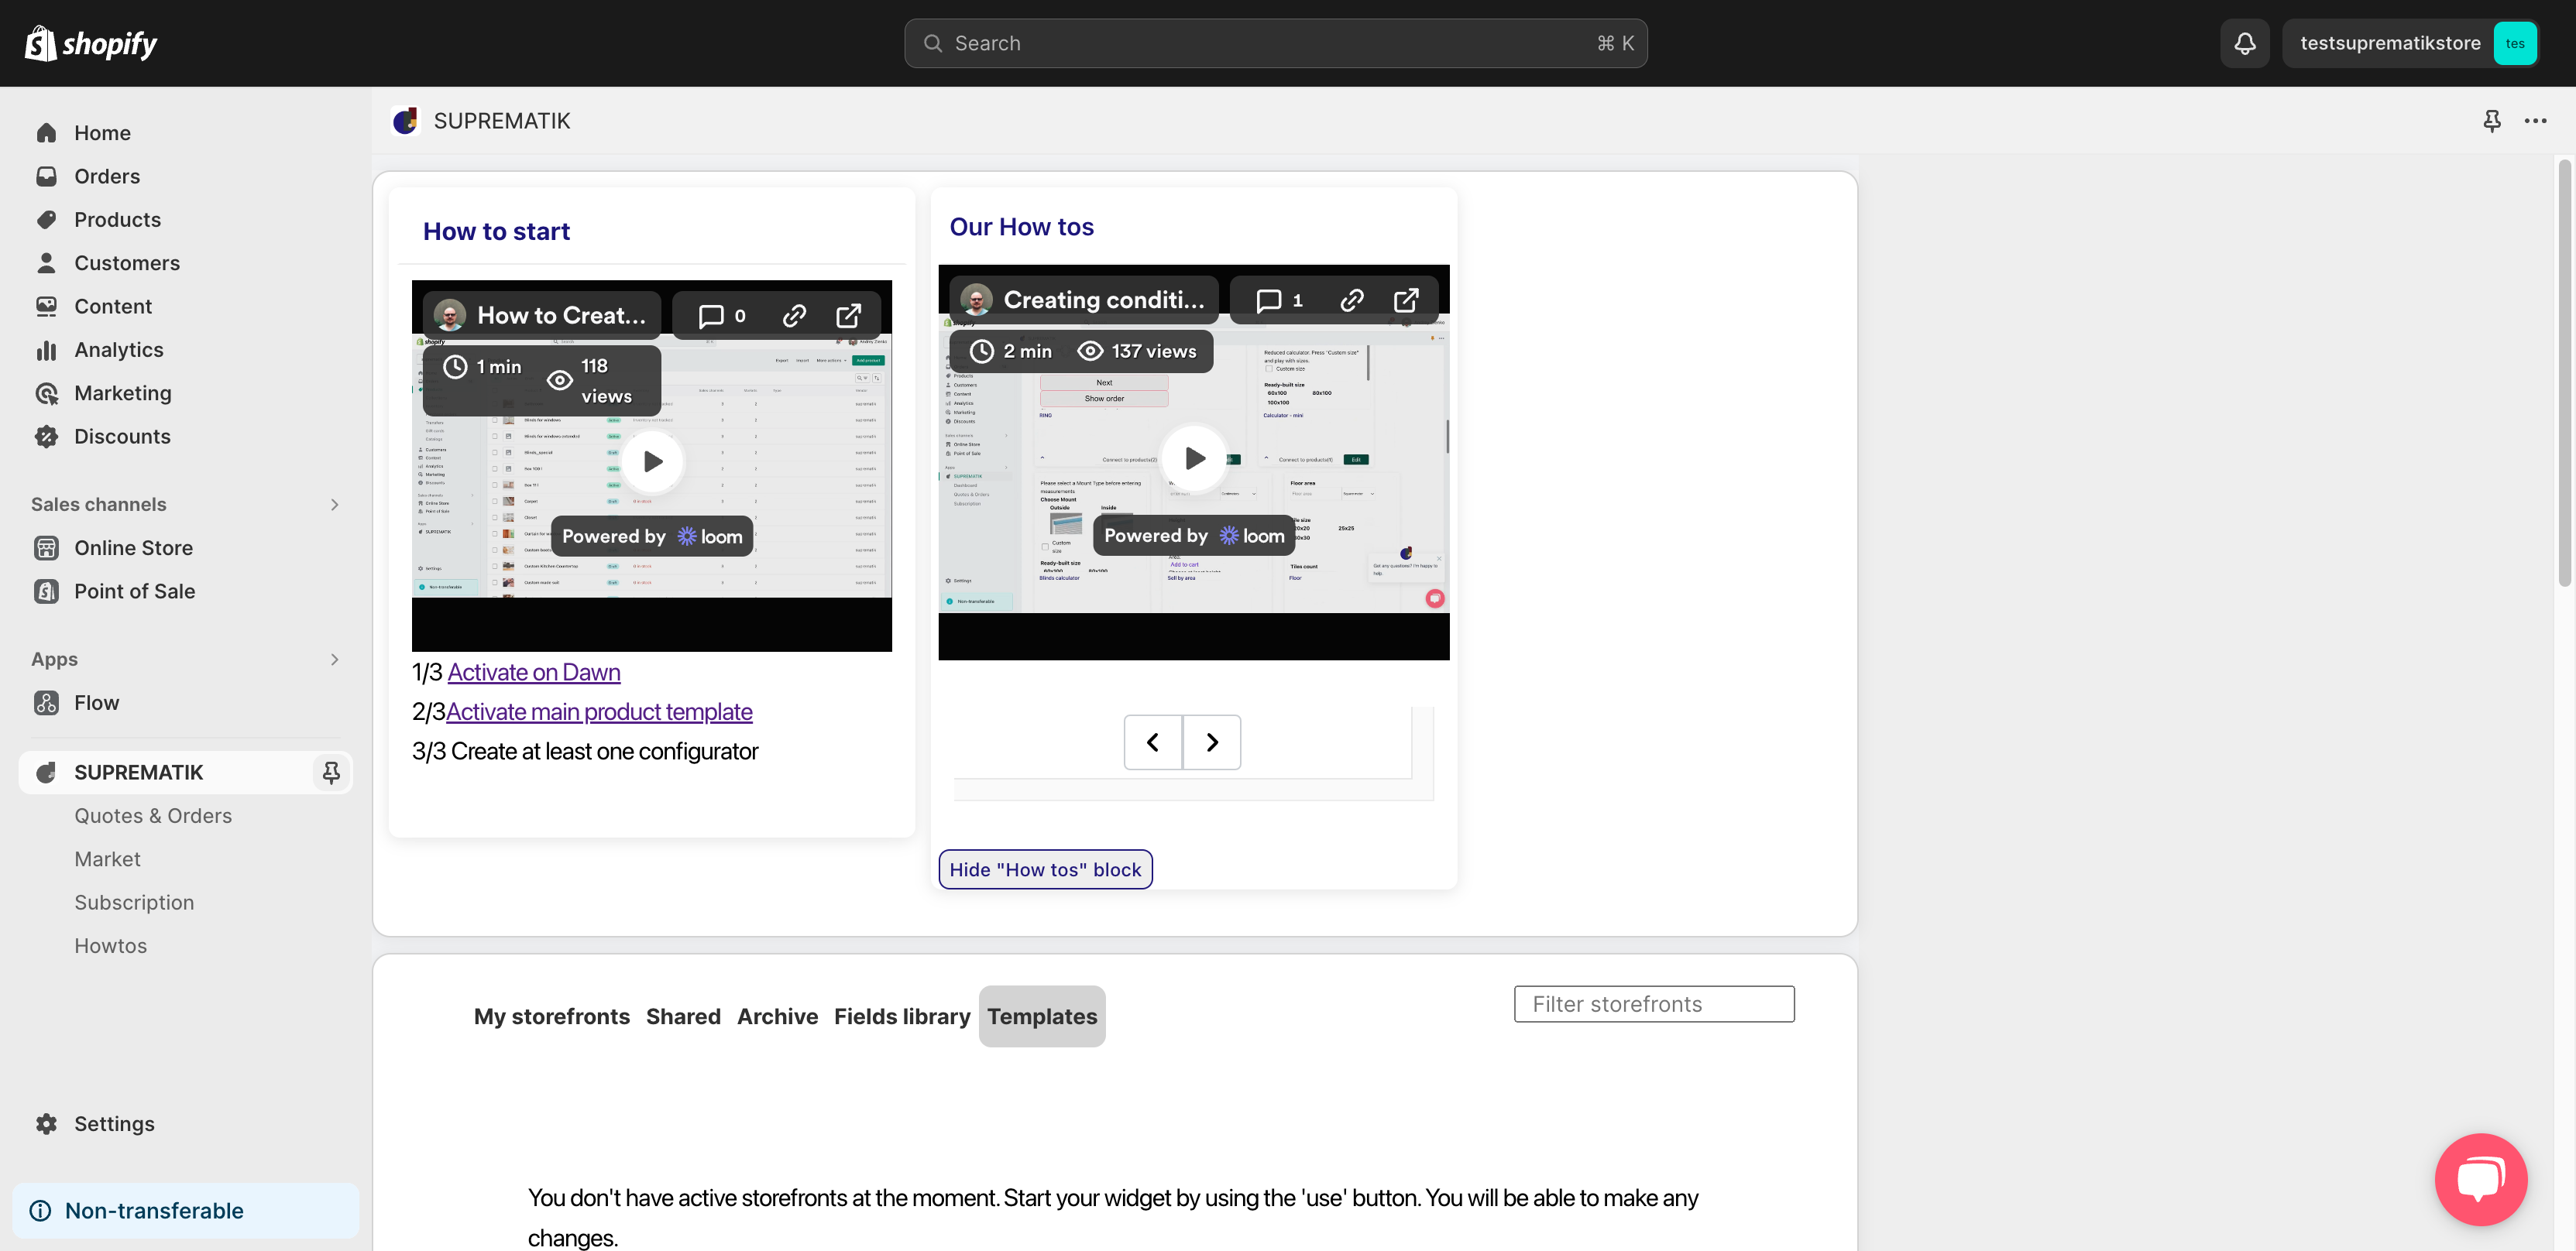Open How to Create video in new tab
2576x1251 pixels.
848,316
